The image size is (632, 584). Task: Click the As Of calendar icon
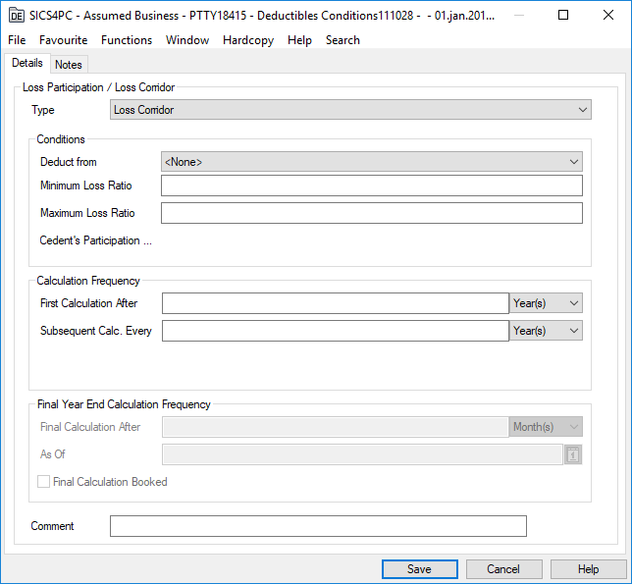tap(573, 454)
